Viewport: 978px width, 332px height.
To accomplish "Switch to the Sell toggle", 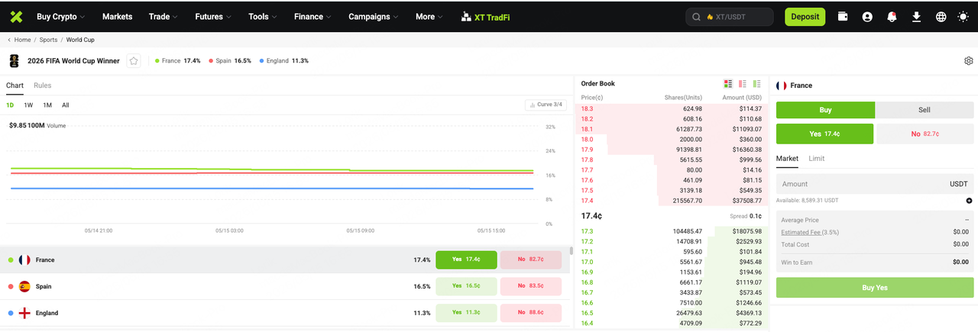I will click(925, 110).
